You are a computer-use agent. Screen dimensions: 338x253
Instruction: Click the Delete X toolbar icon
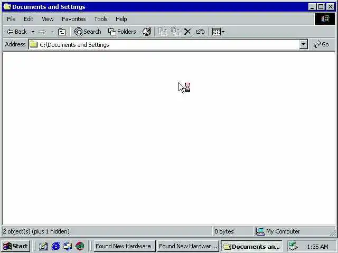[x=187, y=32]
